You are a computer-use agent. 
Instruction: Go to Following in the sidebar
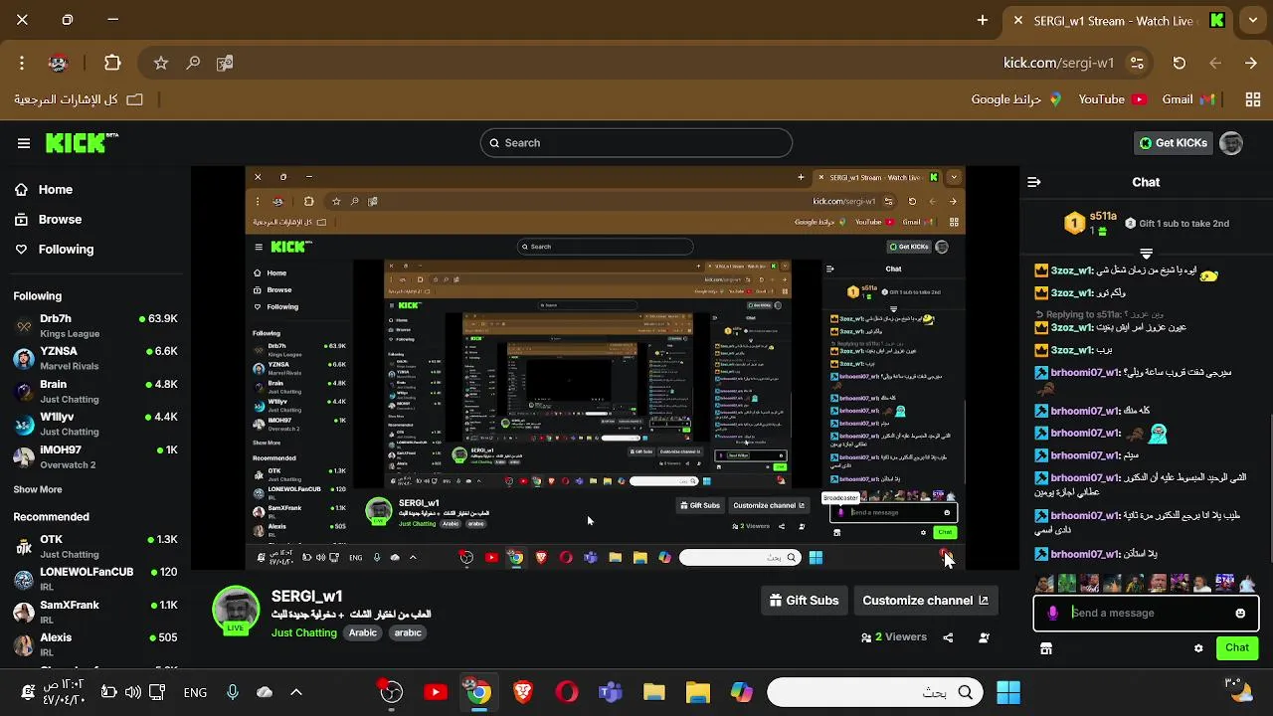coord(66,250)
